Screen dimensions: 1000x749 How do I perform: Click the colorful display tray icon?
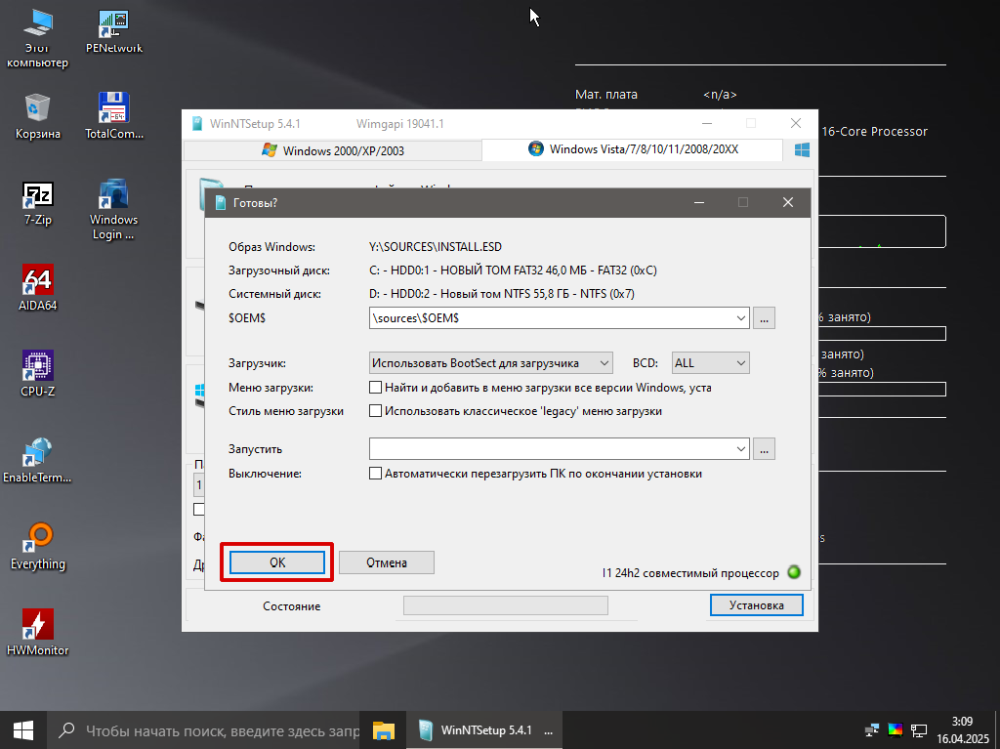pyautogui.click(x=896, y=729)
